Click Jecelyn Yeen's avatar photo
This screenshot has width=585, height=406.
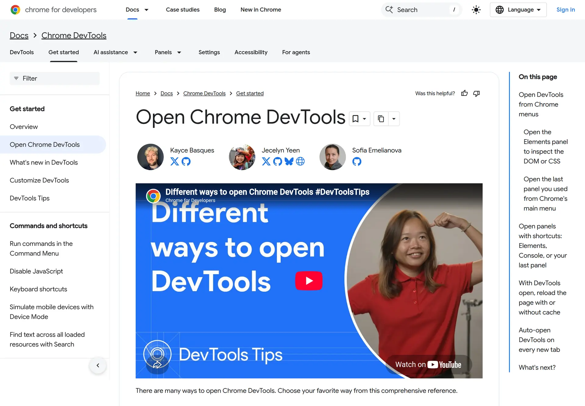[x=242, y=157]
